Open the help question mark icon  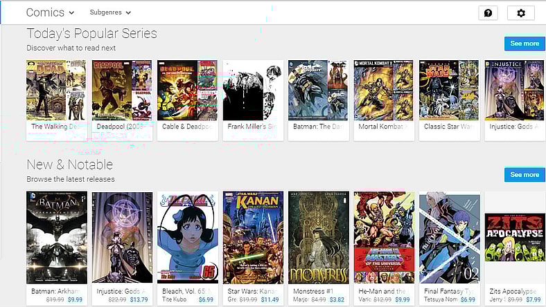[x=488, y=13]
